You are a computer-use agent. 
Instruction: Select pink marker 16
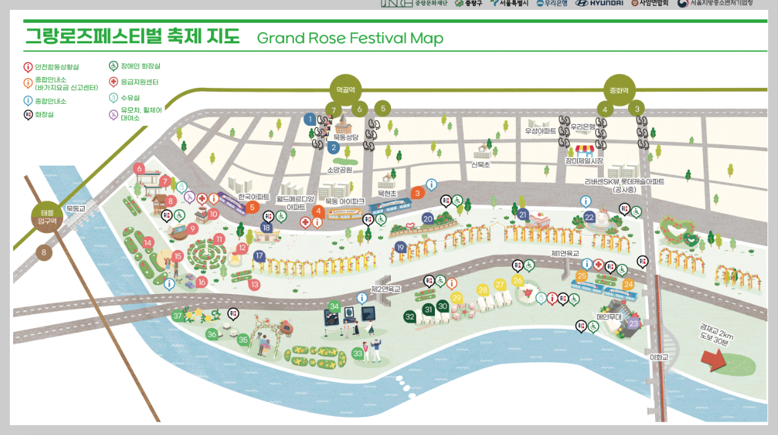[202, 282]
